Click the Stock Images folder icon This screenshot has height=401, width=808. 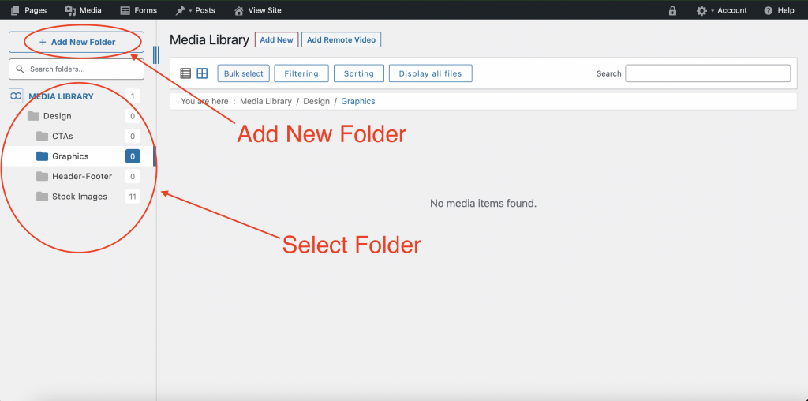pos(43,197)
